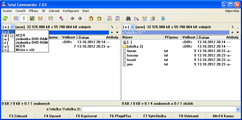Click the green refresh (reread source) icon
This screenshot has height=120, width=242.
tap(5, 19)
